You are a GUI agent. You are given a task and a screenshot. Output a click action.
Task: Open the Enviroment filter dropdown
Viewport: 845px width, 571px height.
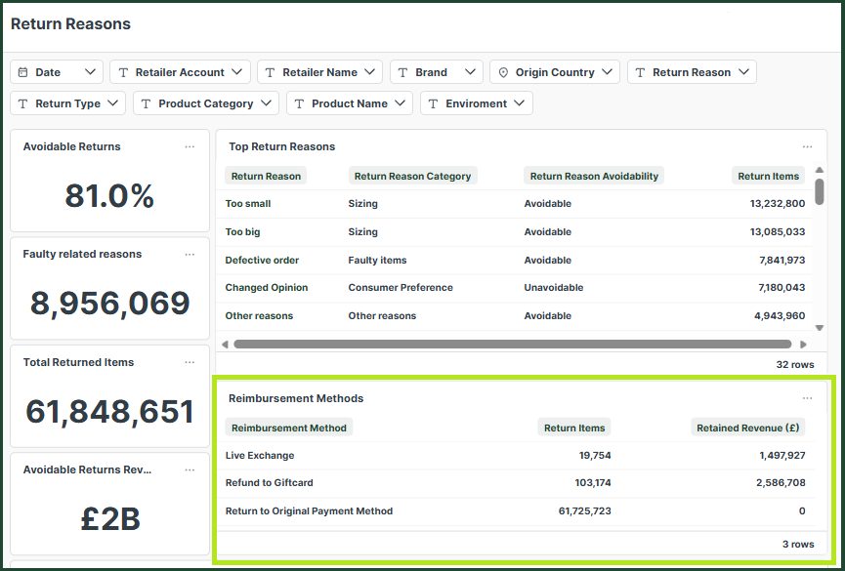477,103
